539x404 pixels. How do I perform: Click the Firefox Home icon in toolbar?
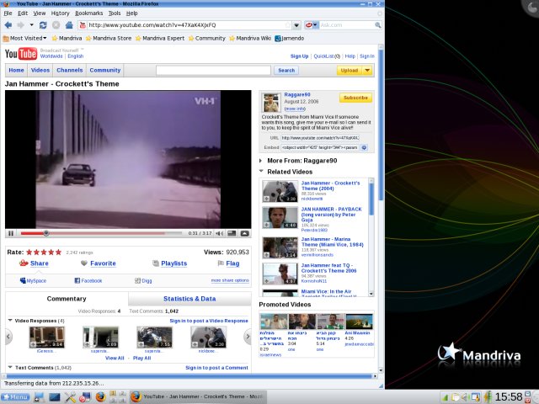click(68, 25)
